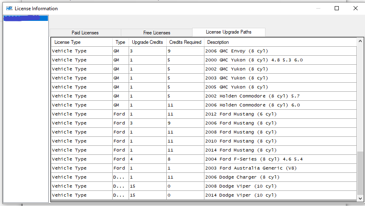
Task: Select the 2012 Ford Mustang (6 cyl) row
Action: [204, 114]
